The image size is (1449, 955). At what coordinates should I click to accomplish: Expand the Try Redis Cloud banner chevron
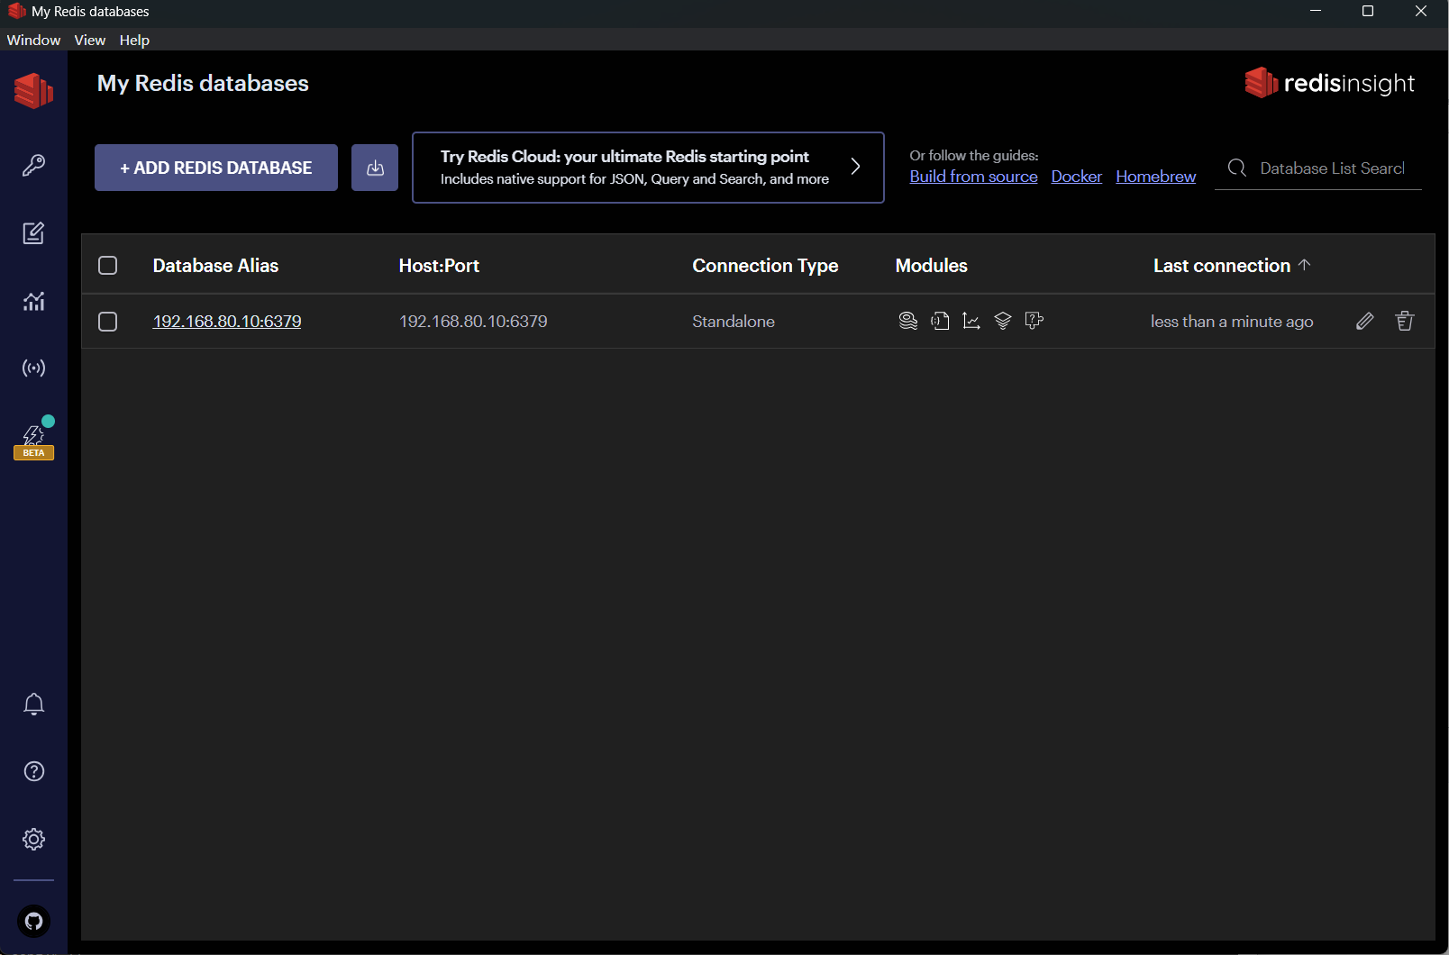856,167
